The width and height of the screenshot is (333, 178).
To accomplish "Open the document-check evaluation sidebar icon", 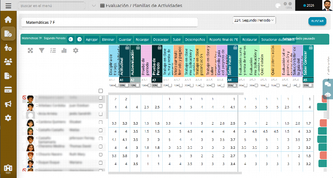I will coord(8,34).
